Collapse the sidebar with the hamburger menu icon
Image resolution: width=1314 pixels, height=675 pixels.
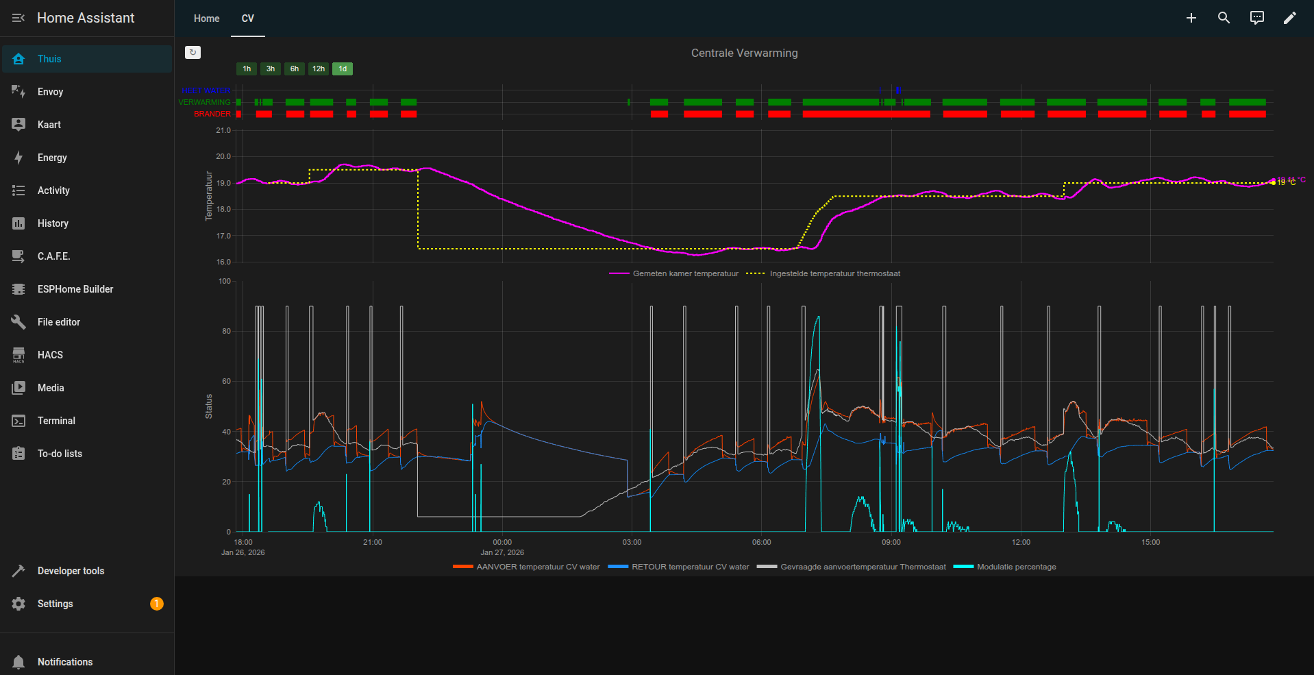click(x=18, y=18)
